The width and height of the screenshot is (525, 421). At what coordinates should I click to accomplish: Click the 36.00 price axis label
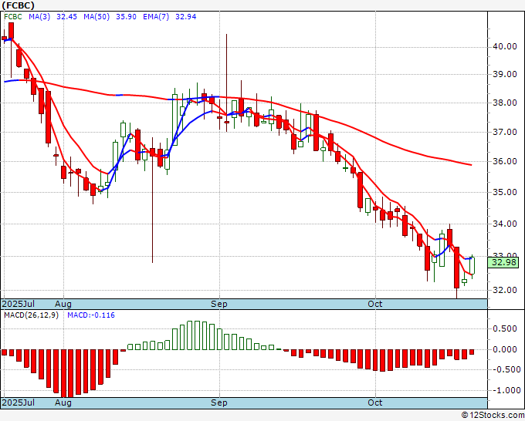[505, 161]
